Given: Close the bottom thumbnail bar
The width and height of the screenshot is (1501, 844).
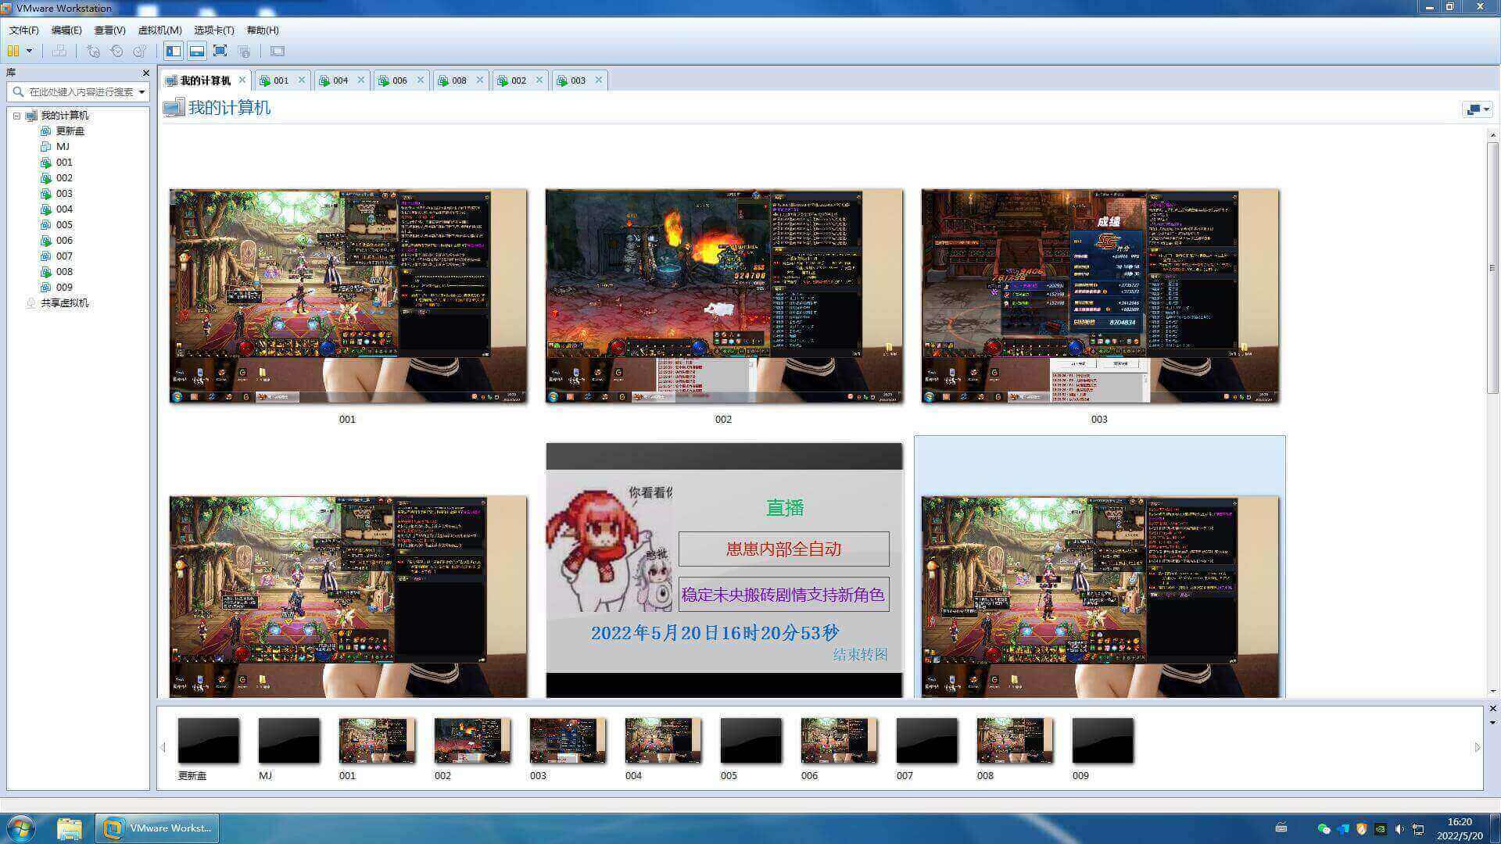Looking at the screenshot, I should click(x=1492, y=708).
